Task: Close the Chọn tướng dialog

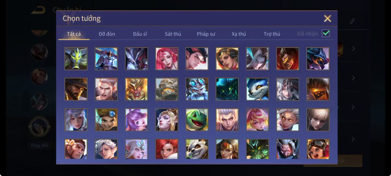Action: [x=327, y=19]
